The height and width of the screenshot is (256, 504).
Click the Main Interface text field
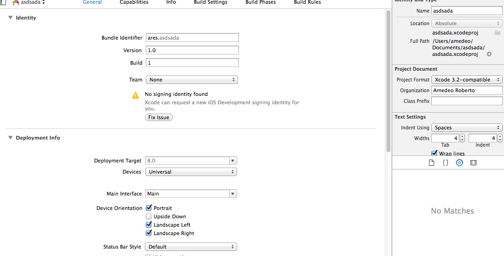(187, 194)
